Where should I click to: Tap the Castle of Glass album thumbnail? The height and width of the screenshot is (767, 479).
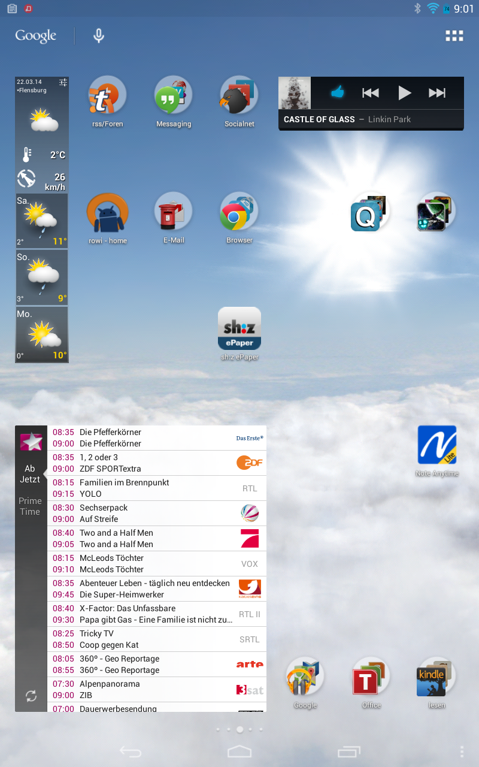[x=295, y=93]
